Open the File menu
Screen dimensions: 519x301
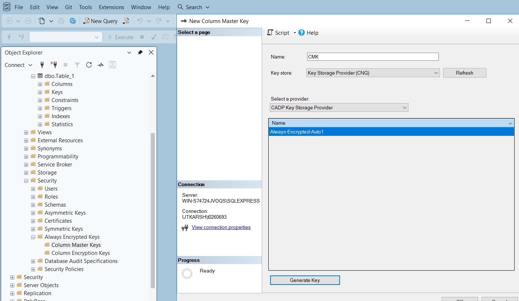[19, 7]
